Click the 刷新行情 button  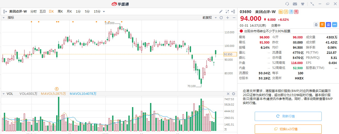click(x=288, y=116)
